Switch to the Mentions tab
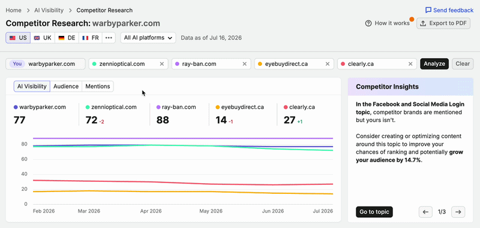480x228 pixels. click(x=98, y=86)
